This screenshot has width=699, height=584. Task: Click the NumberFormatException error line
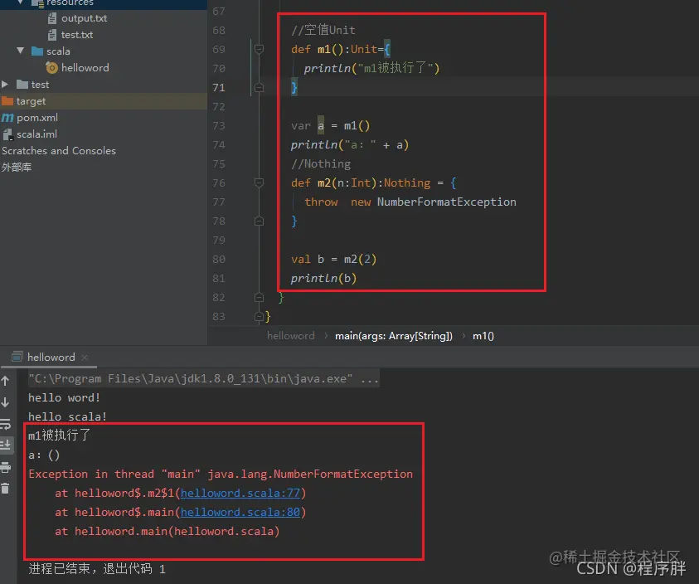[x=221, y=474]
